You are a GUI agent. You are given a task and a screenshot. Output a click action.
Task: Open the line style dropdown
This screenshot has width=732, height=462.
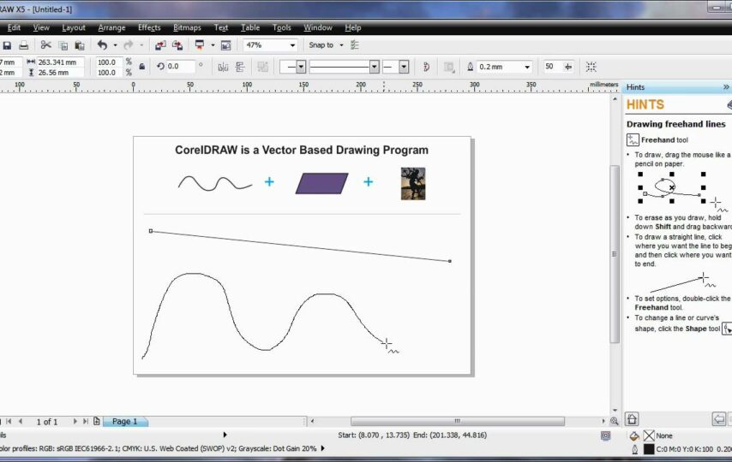click(375, 67)
